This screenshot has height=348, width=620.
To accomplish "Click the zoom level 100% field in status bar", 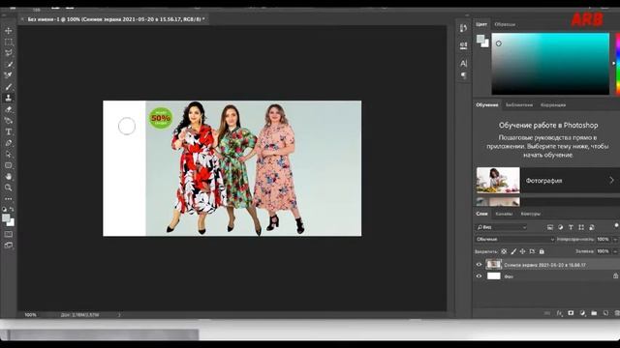I will [x=30, y=315].
